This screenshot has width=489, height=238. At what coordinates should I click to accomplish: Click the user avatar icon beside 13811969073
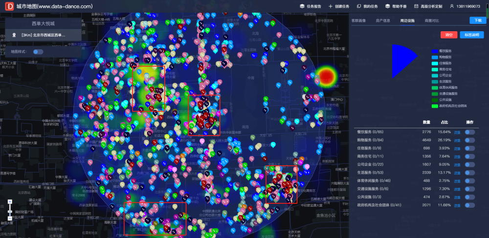(452, 6)
